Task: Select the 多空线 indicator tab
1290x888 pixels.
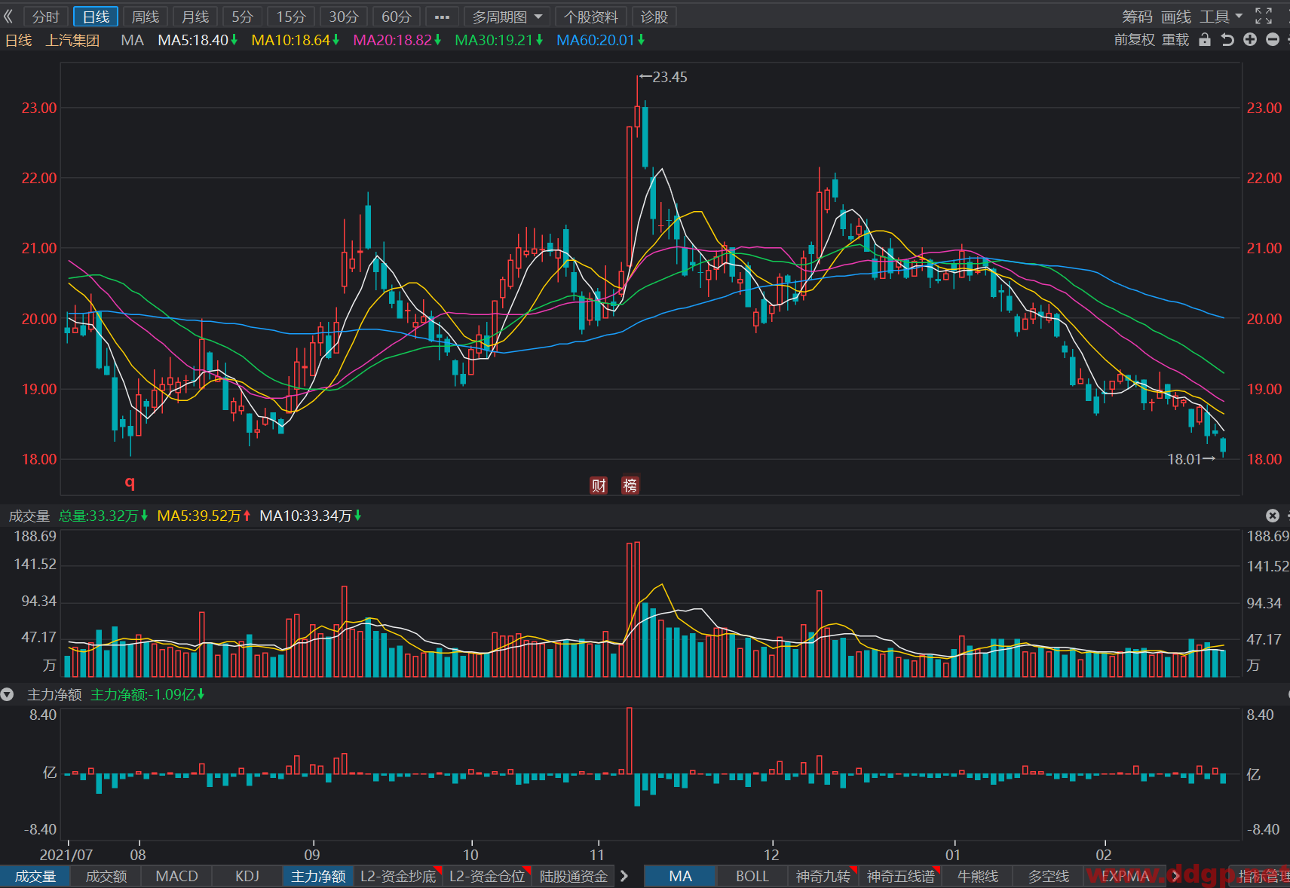Action: point(1049,876)
